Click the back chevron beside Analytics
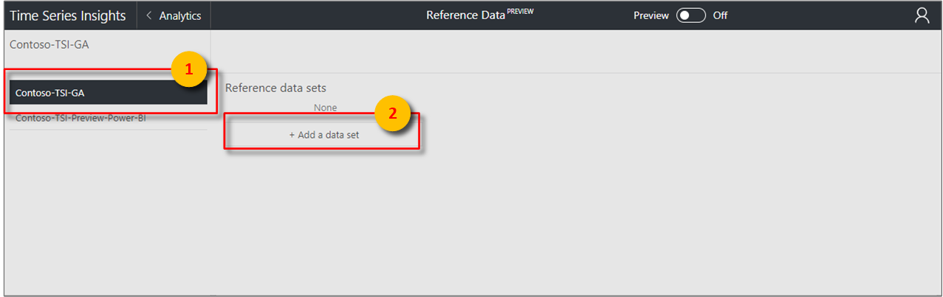This screenshot has height=297, width=943. click(x=150, y=15)
